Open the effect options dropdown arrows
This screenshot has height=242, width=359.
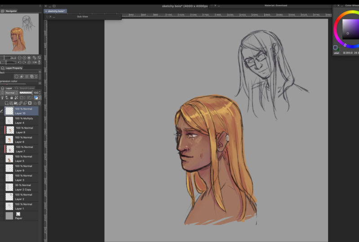click(36, 77)
